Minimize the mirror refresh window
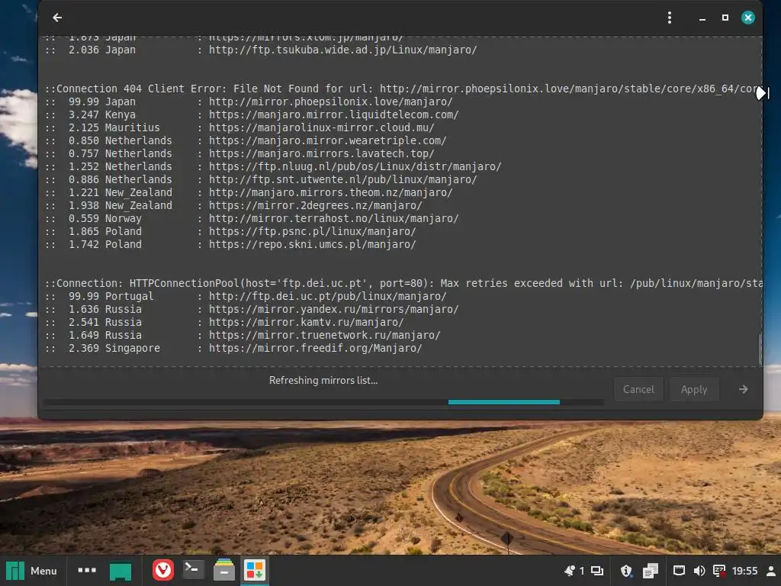This screenshot has width=781, height=586. [x=702, y=18]
